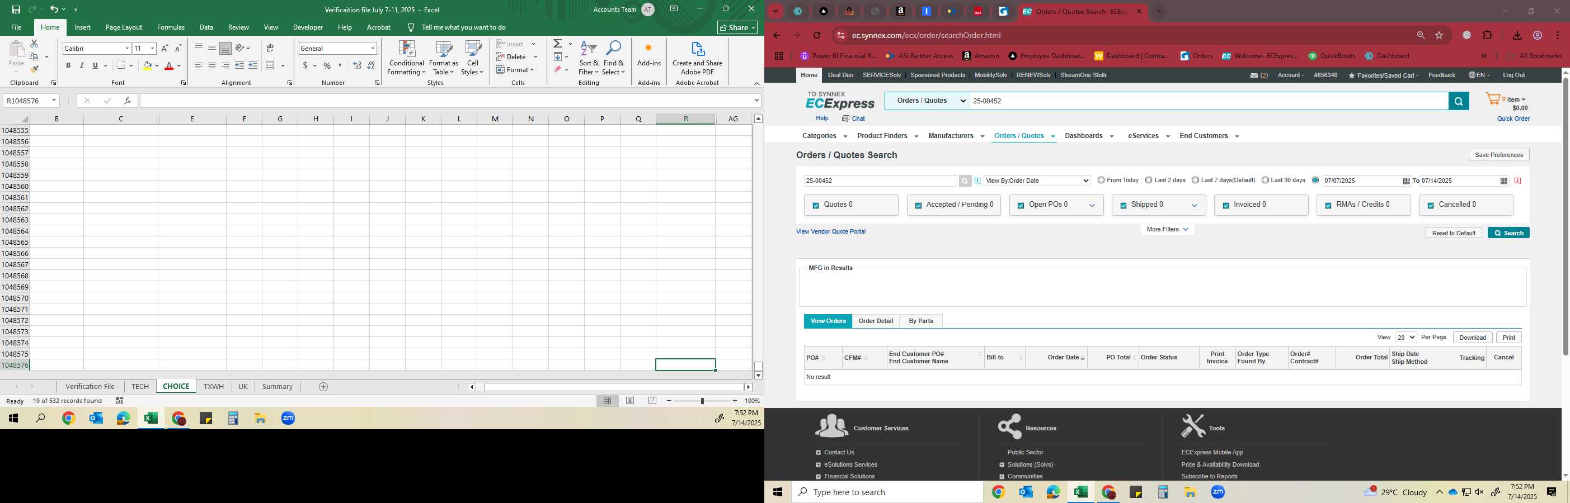Open the Number Format dropdown showing General

point(373,48)
